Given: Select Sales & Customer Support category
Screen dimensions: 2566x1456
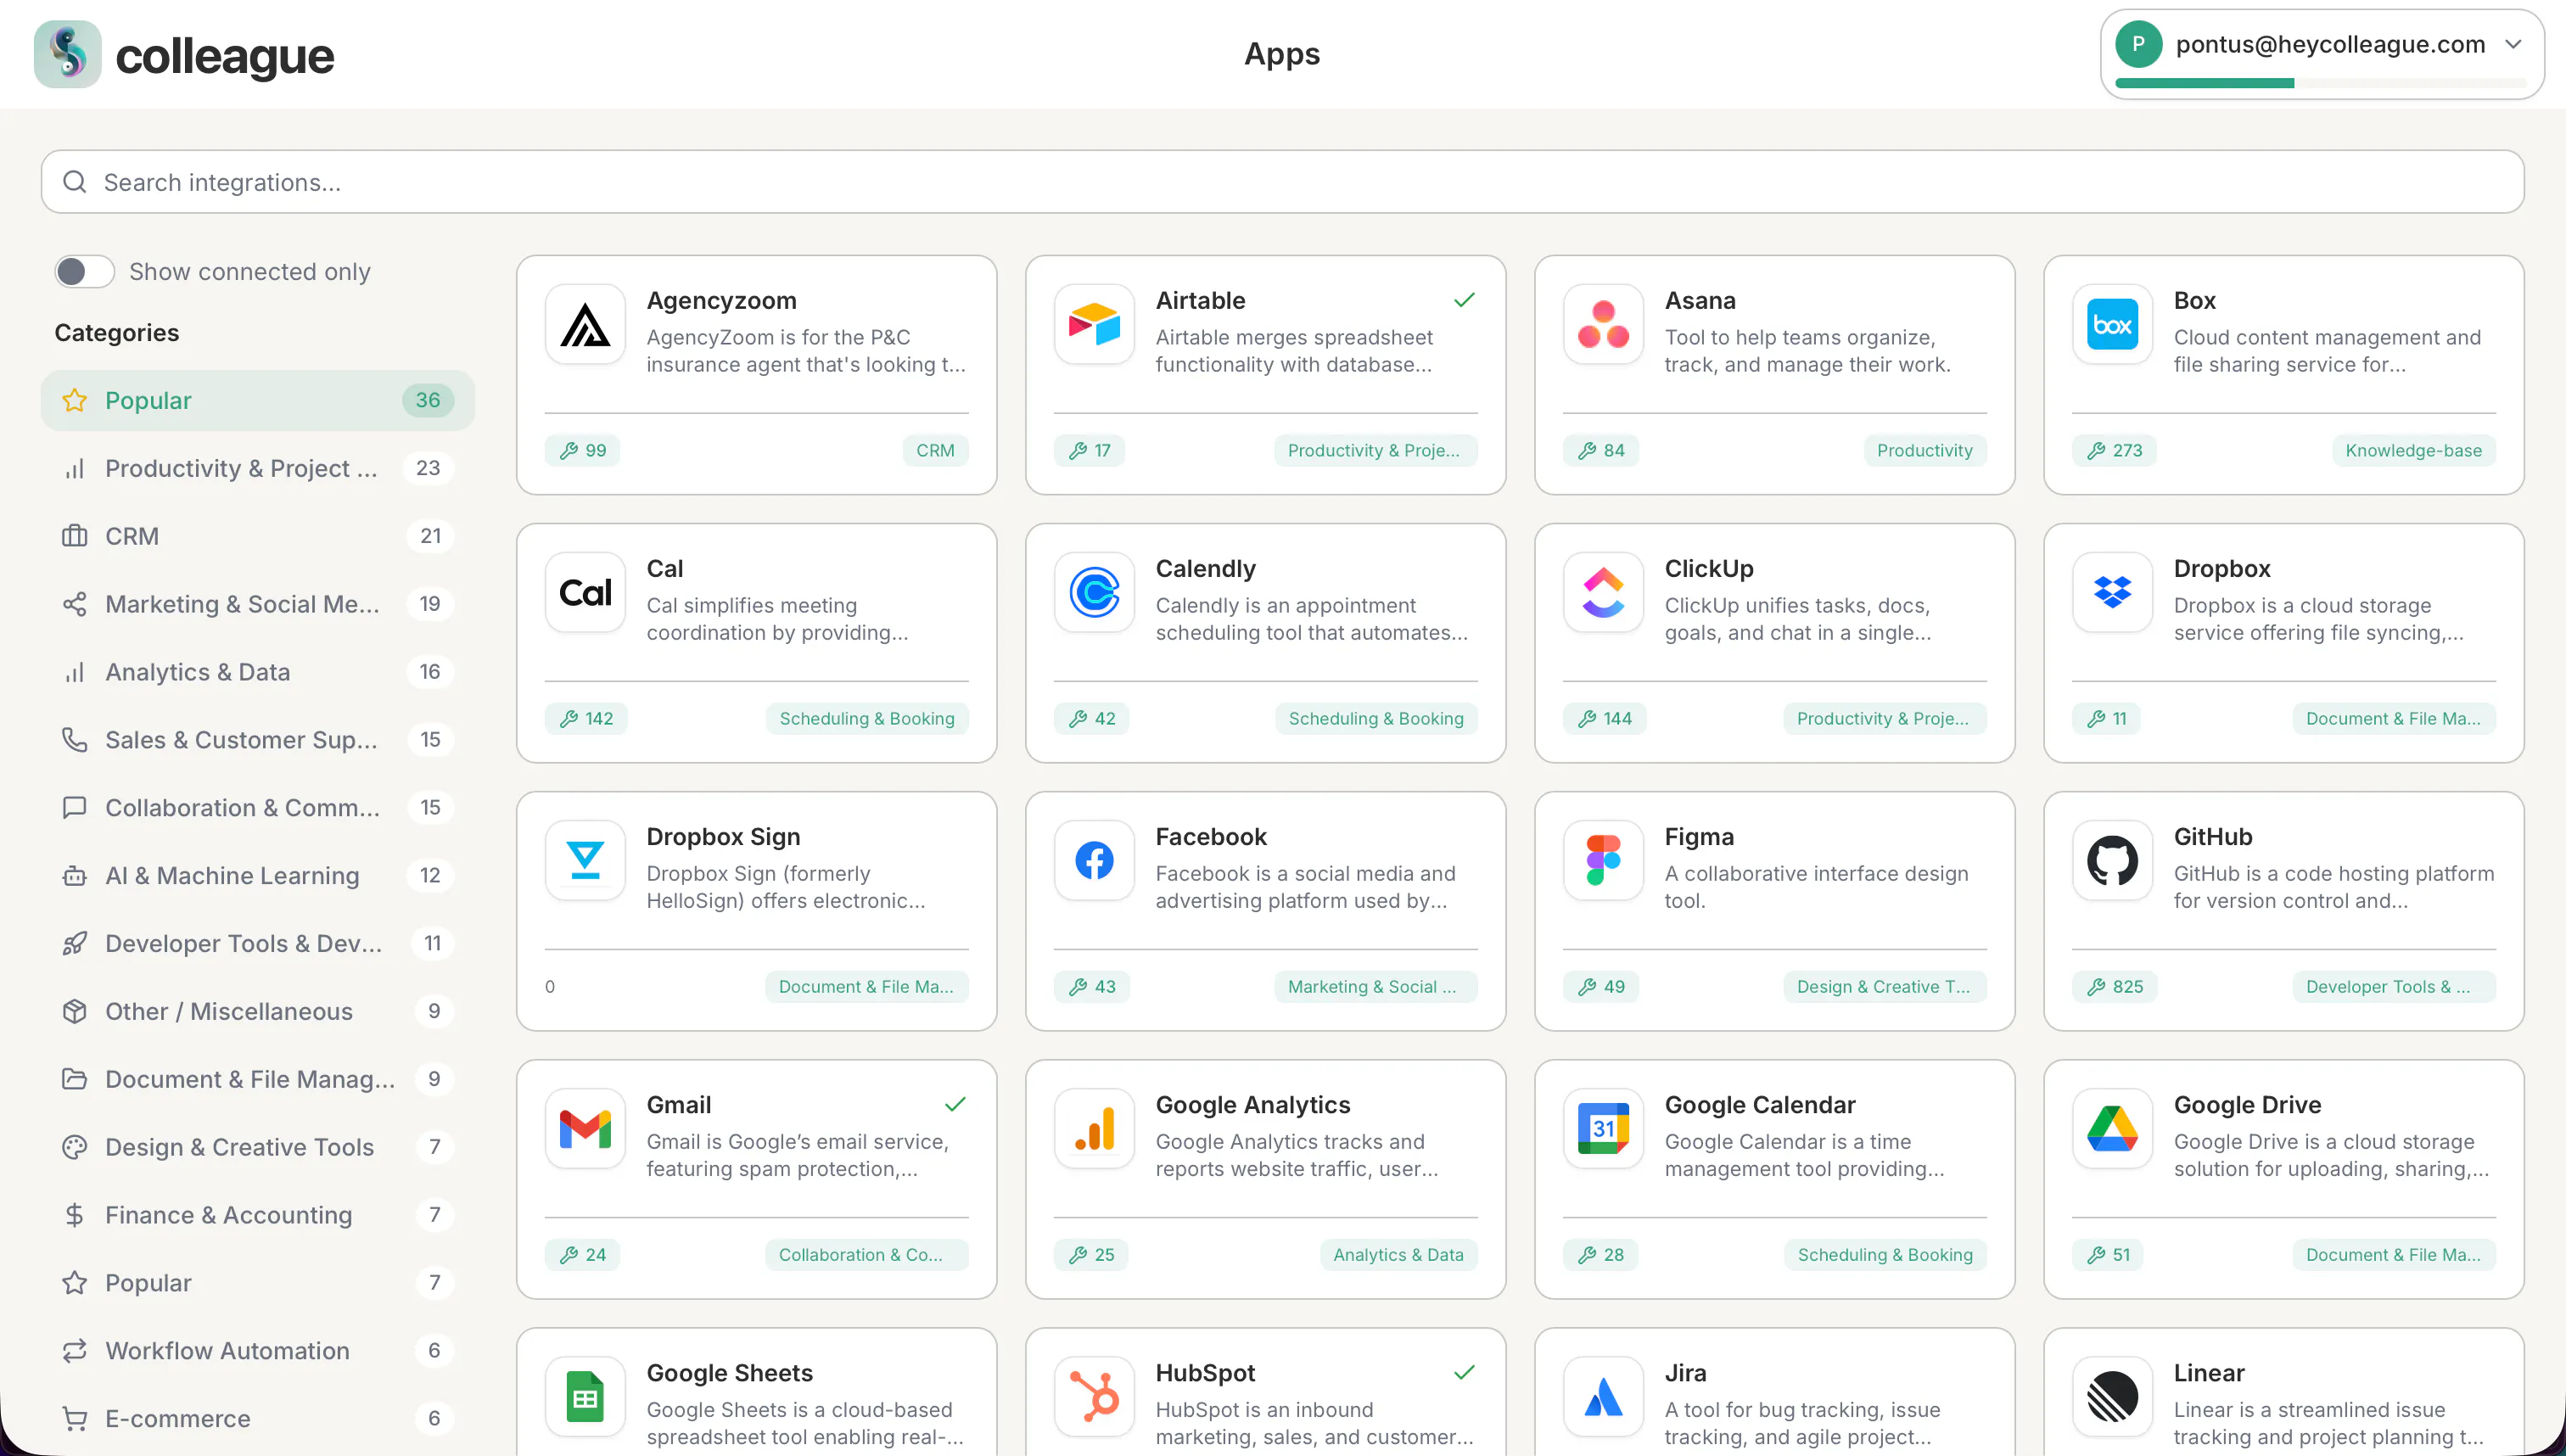Looking at the screenshot, I should pyautogui.click(x=258, y=740).
